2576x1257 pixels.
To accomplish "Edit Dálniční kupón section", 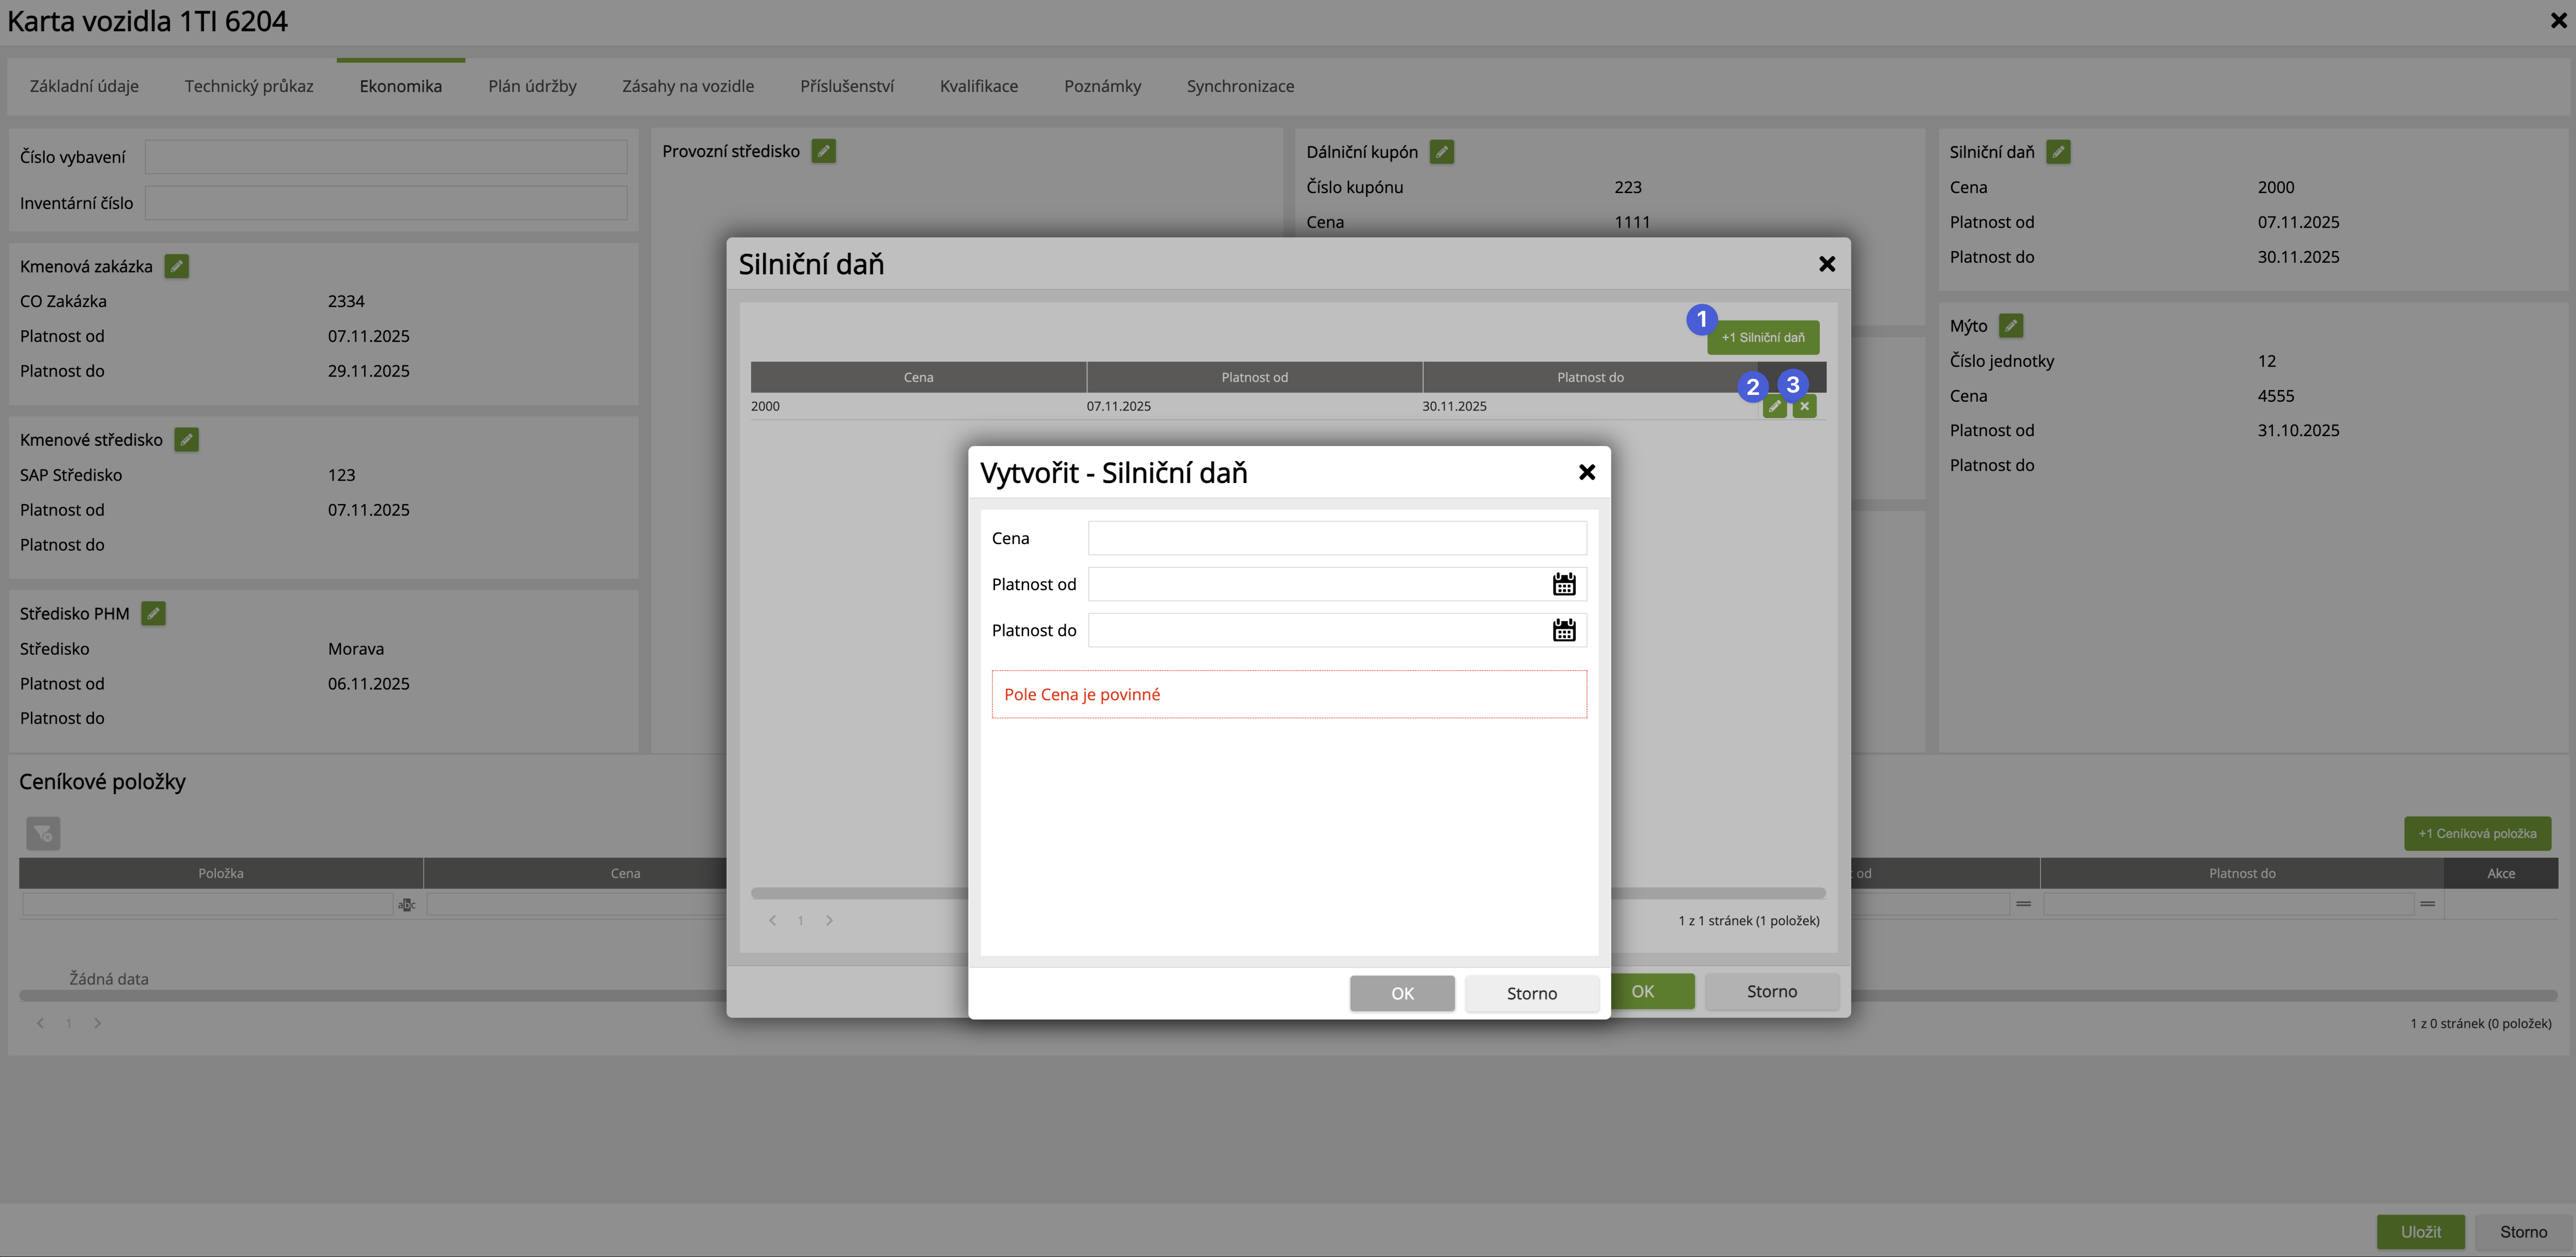I will tap(1441, 152).
